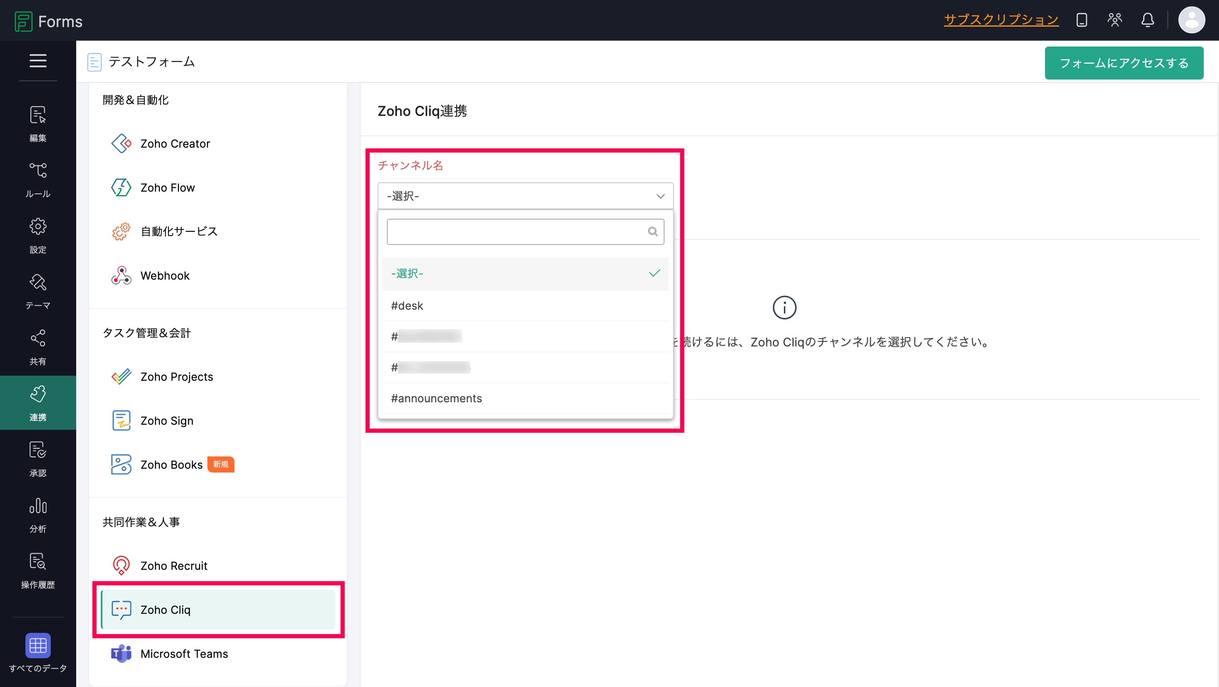Choose the #desk channel option
Screen dimensions: 1219x687
click(525, 305)
